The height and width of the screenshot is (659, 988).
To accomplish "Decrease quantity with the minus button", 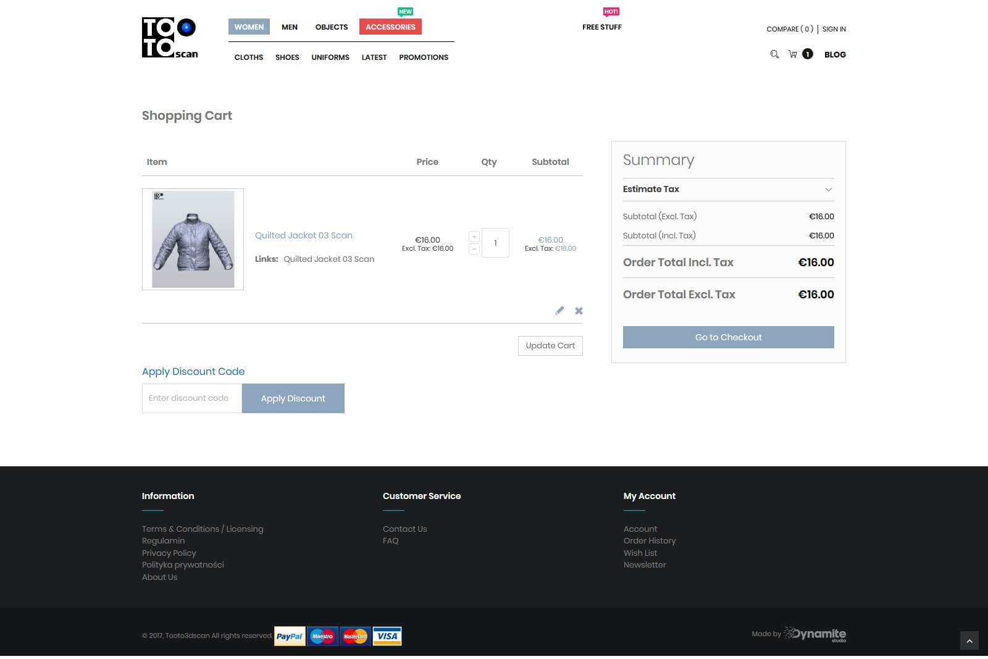I will (x=474, y=249).
